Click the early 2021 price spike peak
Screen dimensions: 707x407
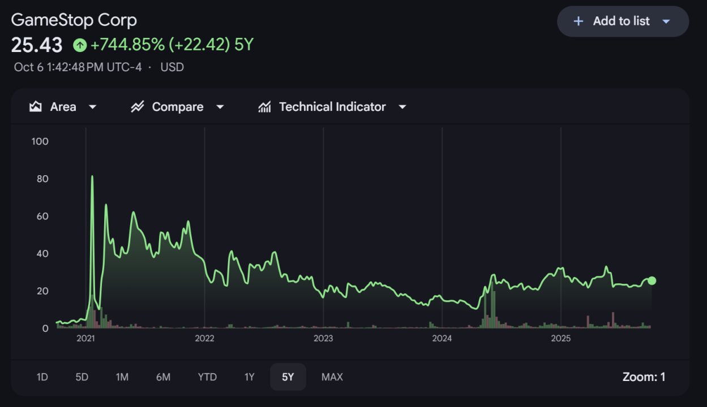click(x=92, y=177)
